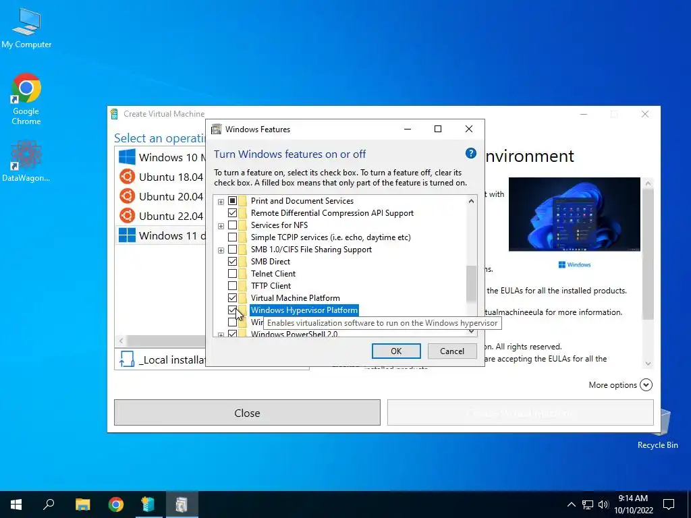
Task: Uncheck Remote Differential Compression API Support
Action: click(x=232, y=212)
